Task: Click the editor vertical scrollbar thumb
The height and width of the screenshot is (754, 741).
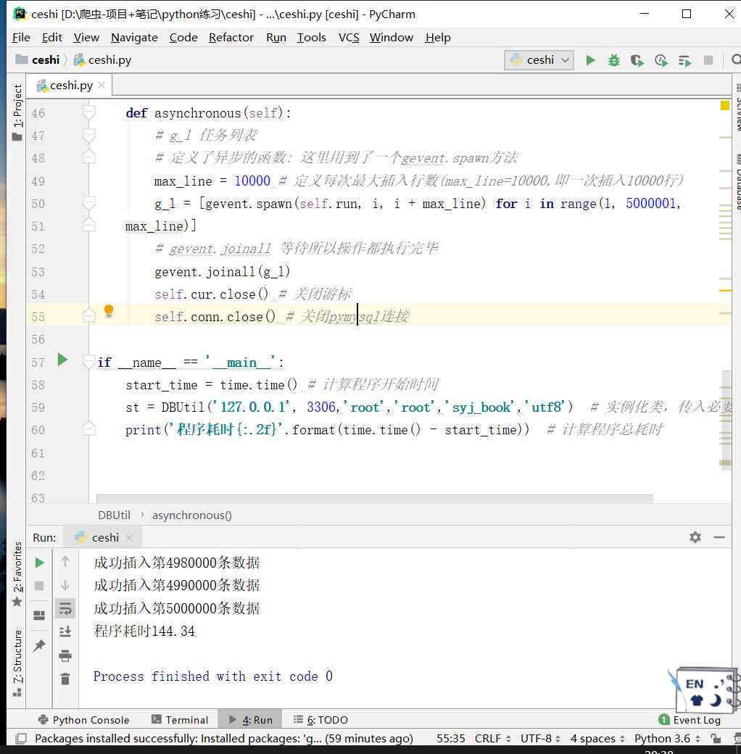Action: [726, 420]
